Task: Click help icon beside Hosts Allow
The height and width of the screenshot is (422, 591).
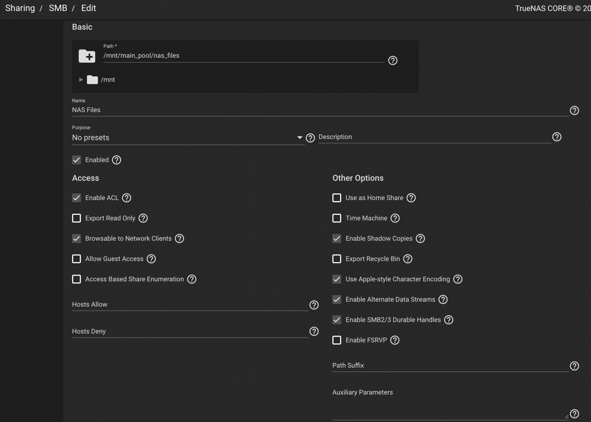Action: (314, 305)
